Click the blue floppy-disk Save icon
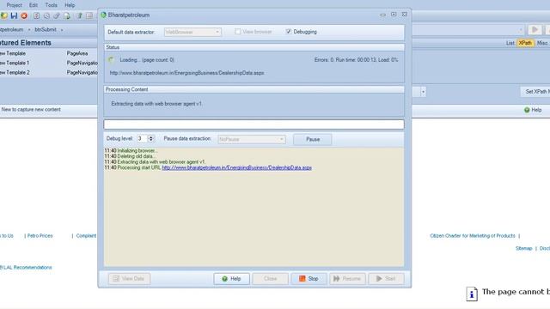Image resolution: width=550 pixels, height=309 pixels. 14,15
